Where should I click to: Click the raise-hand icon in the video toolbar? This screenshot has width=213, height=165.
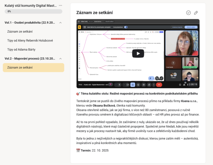point(149,85)
